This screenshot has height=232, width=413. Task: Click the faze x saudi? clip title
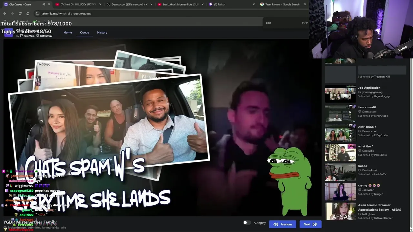point(367,107)
